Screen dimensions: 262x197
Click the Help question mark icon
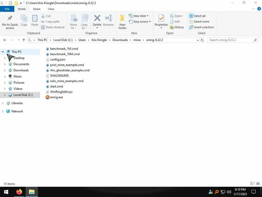(259, 9)
